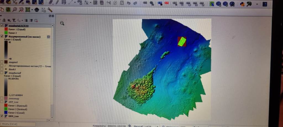Select the zonemag layer name
Screen dimensions: 283x127
(x=14, y=98)
